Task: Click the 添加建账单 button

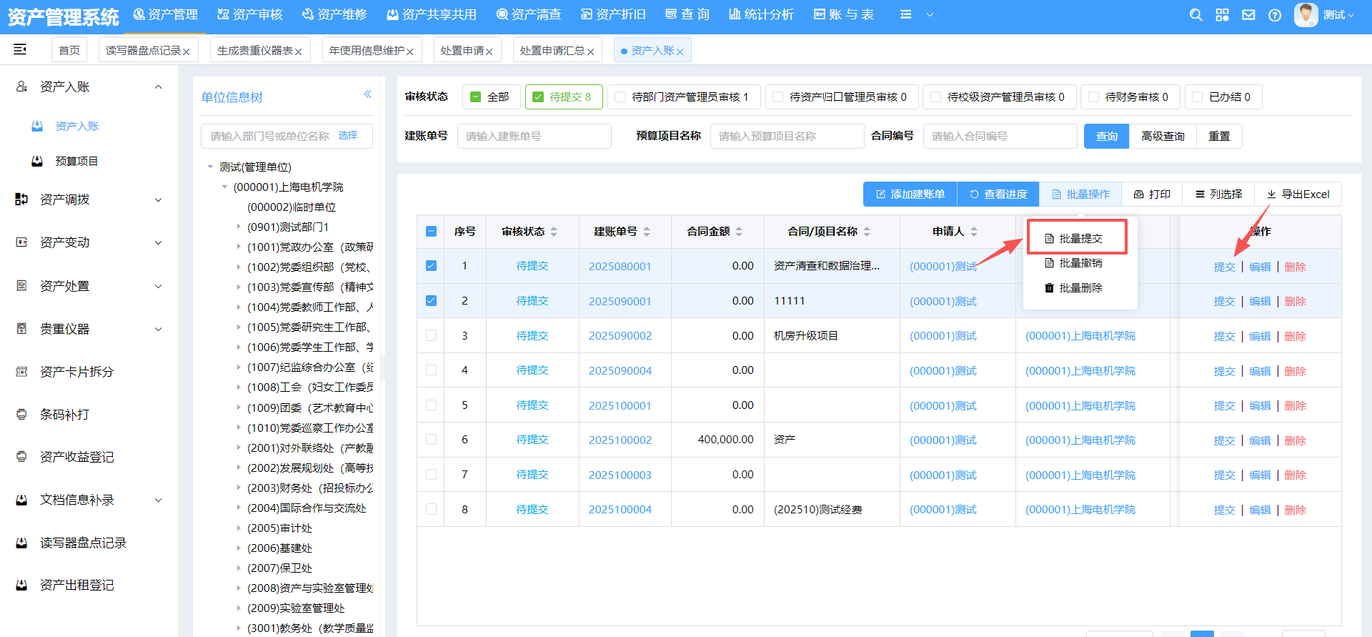Action: [910, 194]
